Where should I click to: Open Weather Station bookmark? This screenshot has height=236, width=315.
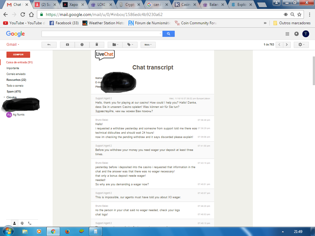(x=103, y=23)
